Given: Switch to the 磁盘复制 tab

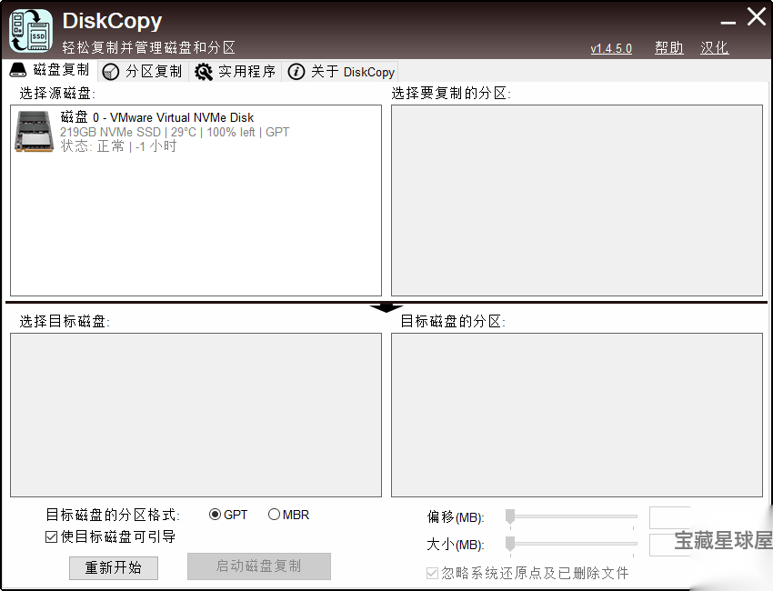Looking at the screenshot, I should click(52, 70).
